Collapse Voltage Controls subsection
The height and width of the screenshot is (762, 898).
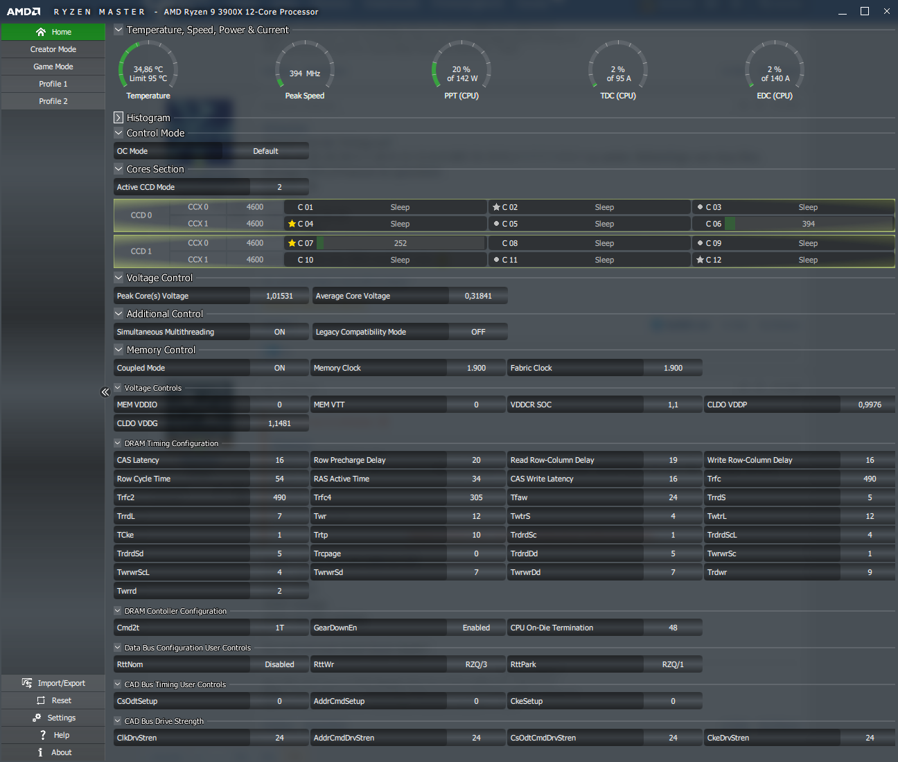pos(118,388)
